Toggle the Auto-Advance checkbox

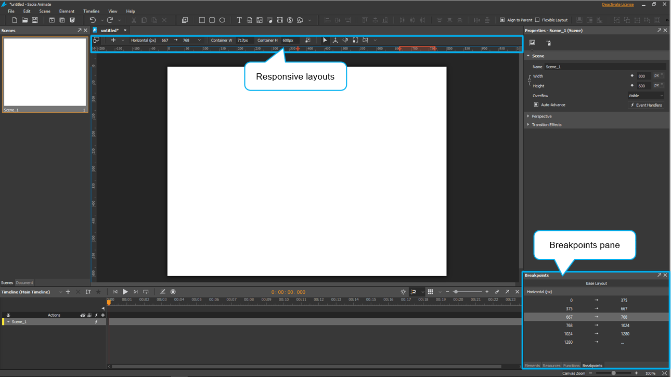(x=536, y=105)
